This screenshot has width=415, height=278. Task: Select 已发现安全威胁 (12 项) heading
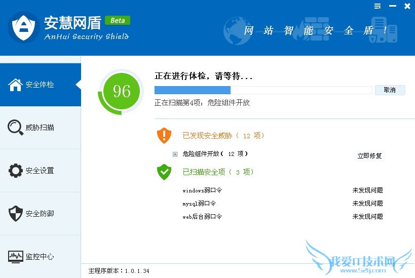point(223,136)
